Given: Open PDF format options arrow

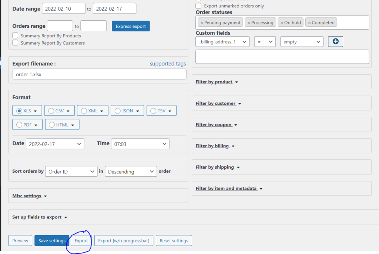Looking at the screenshot, I should tap(36, 125).
